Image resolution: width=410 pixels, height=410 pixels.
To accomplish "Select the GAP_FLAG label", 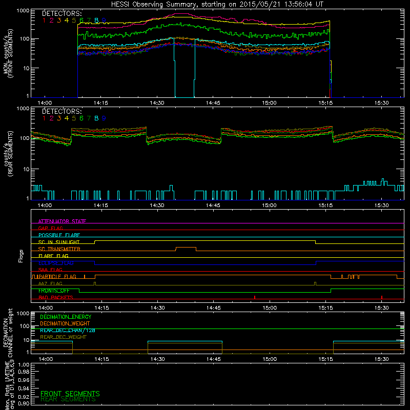I will click(x=50, y=228).
